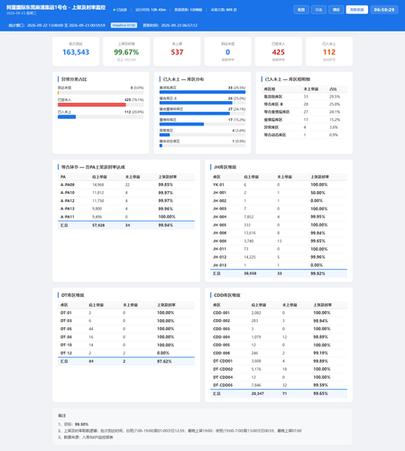This screenshot has height=451, width=405.
Task: Select the A-PA13 row
Action: point(126,208)
